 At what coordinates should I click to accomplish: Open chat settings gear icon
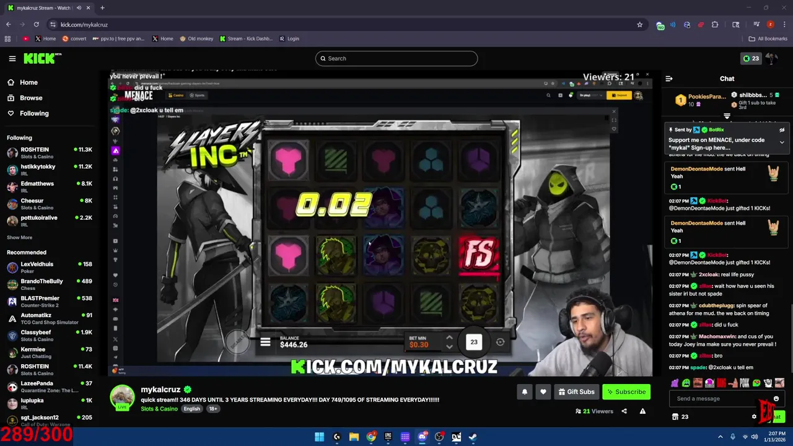pyautogui.click(x=754, y=417)
